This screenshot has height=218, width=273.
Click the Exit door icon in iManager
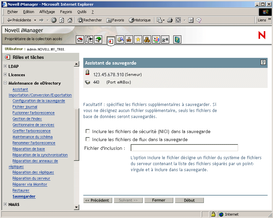pyautogui.click(x=89, y=39)
